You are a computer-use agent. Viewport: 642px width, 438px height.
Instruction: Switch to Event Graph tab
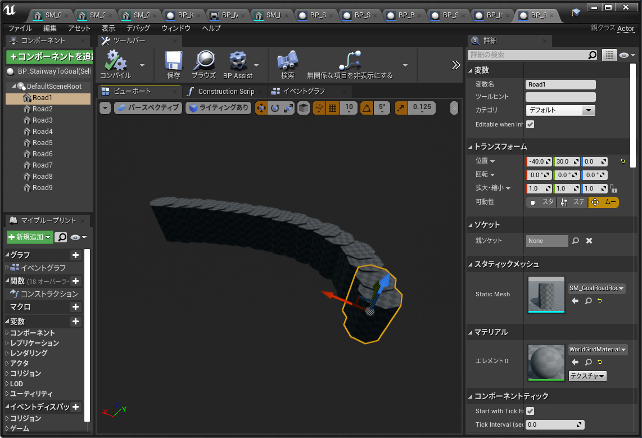(304, 91)
